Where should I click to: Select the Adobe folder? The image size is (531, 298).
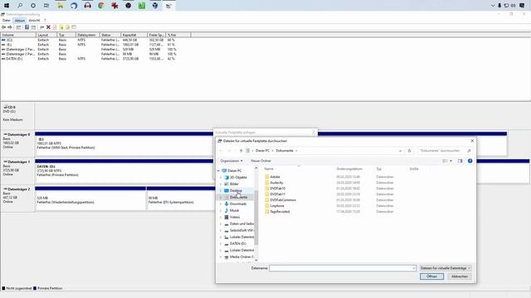275,176
